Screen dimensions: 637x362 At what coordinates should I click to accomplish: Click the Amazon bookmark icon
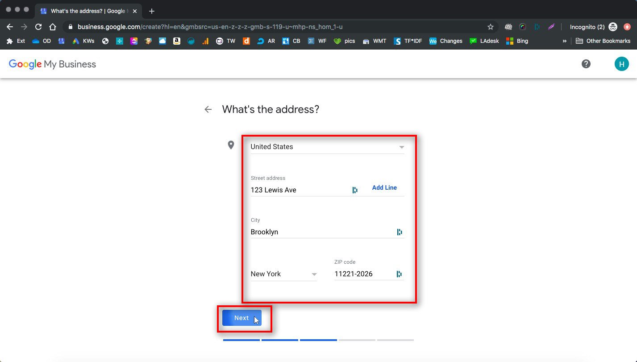176,41
